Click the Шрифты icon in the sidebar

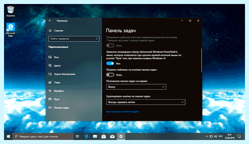tap(50, 91)
